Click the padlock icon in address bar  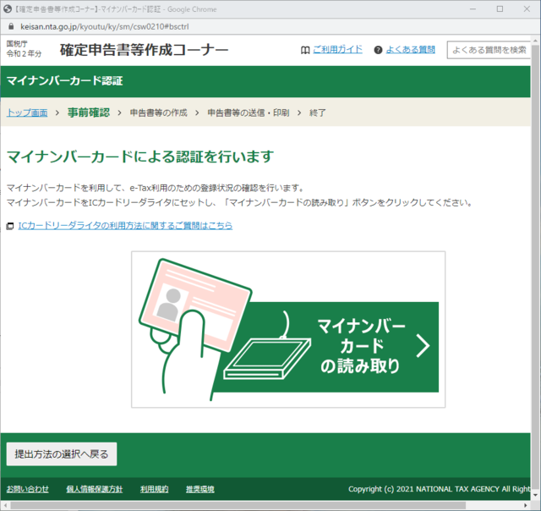coord(11,26)
